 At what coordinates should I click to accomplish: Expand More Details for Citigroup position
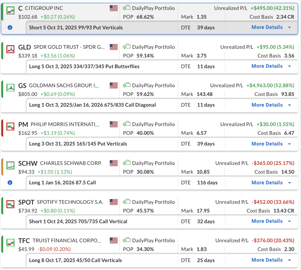pos(272,27)
